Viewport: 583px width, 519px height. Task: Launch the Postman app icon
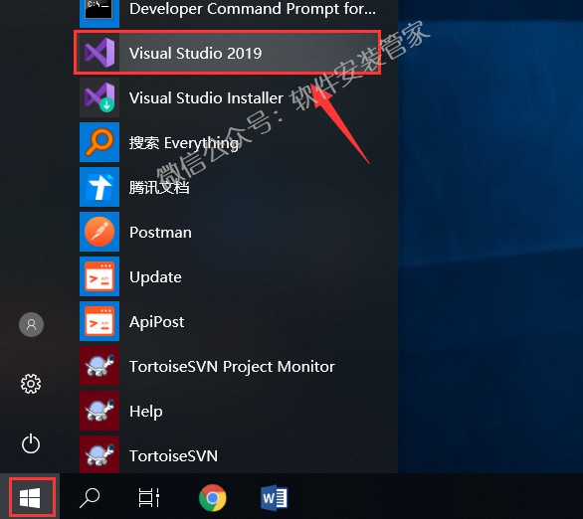(x=99, y=232)
